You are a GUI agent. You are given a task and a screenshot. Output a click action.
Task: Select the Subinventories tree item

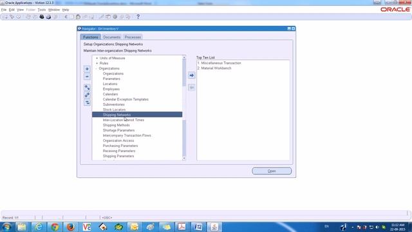pos(113,104)
